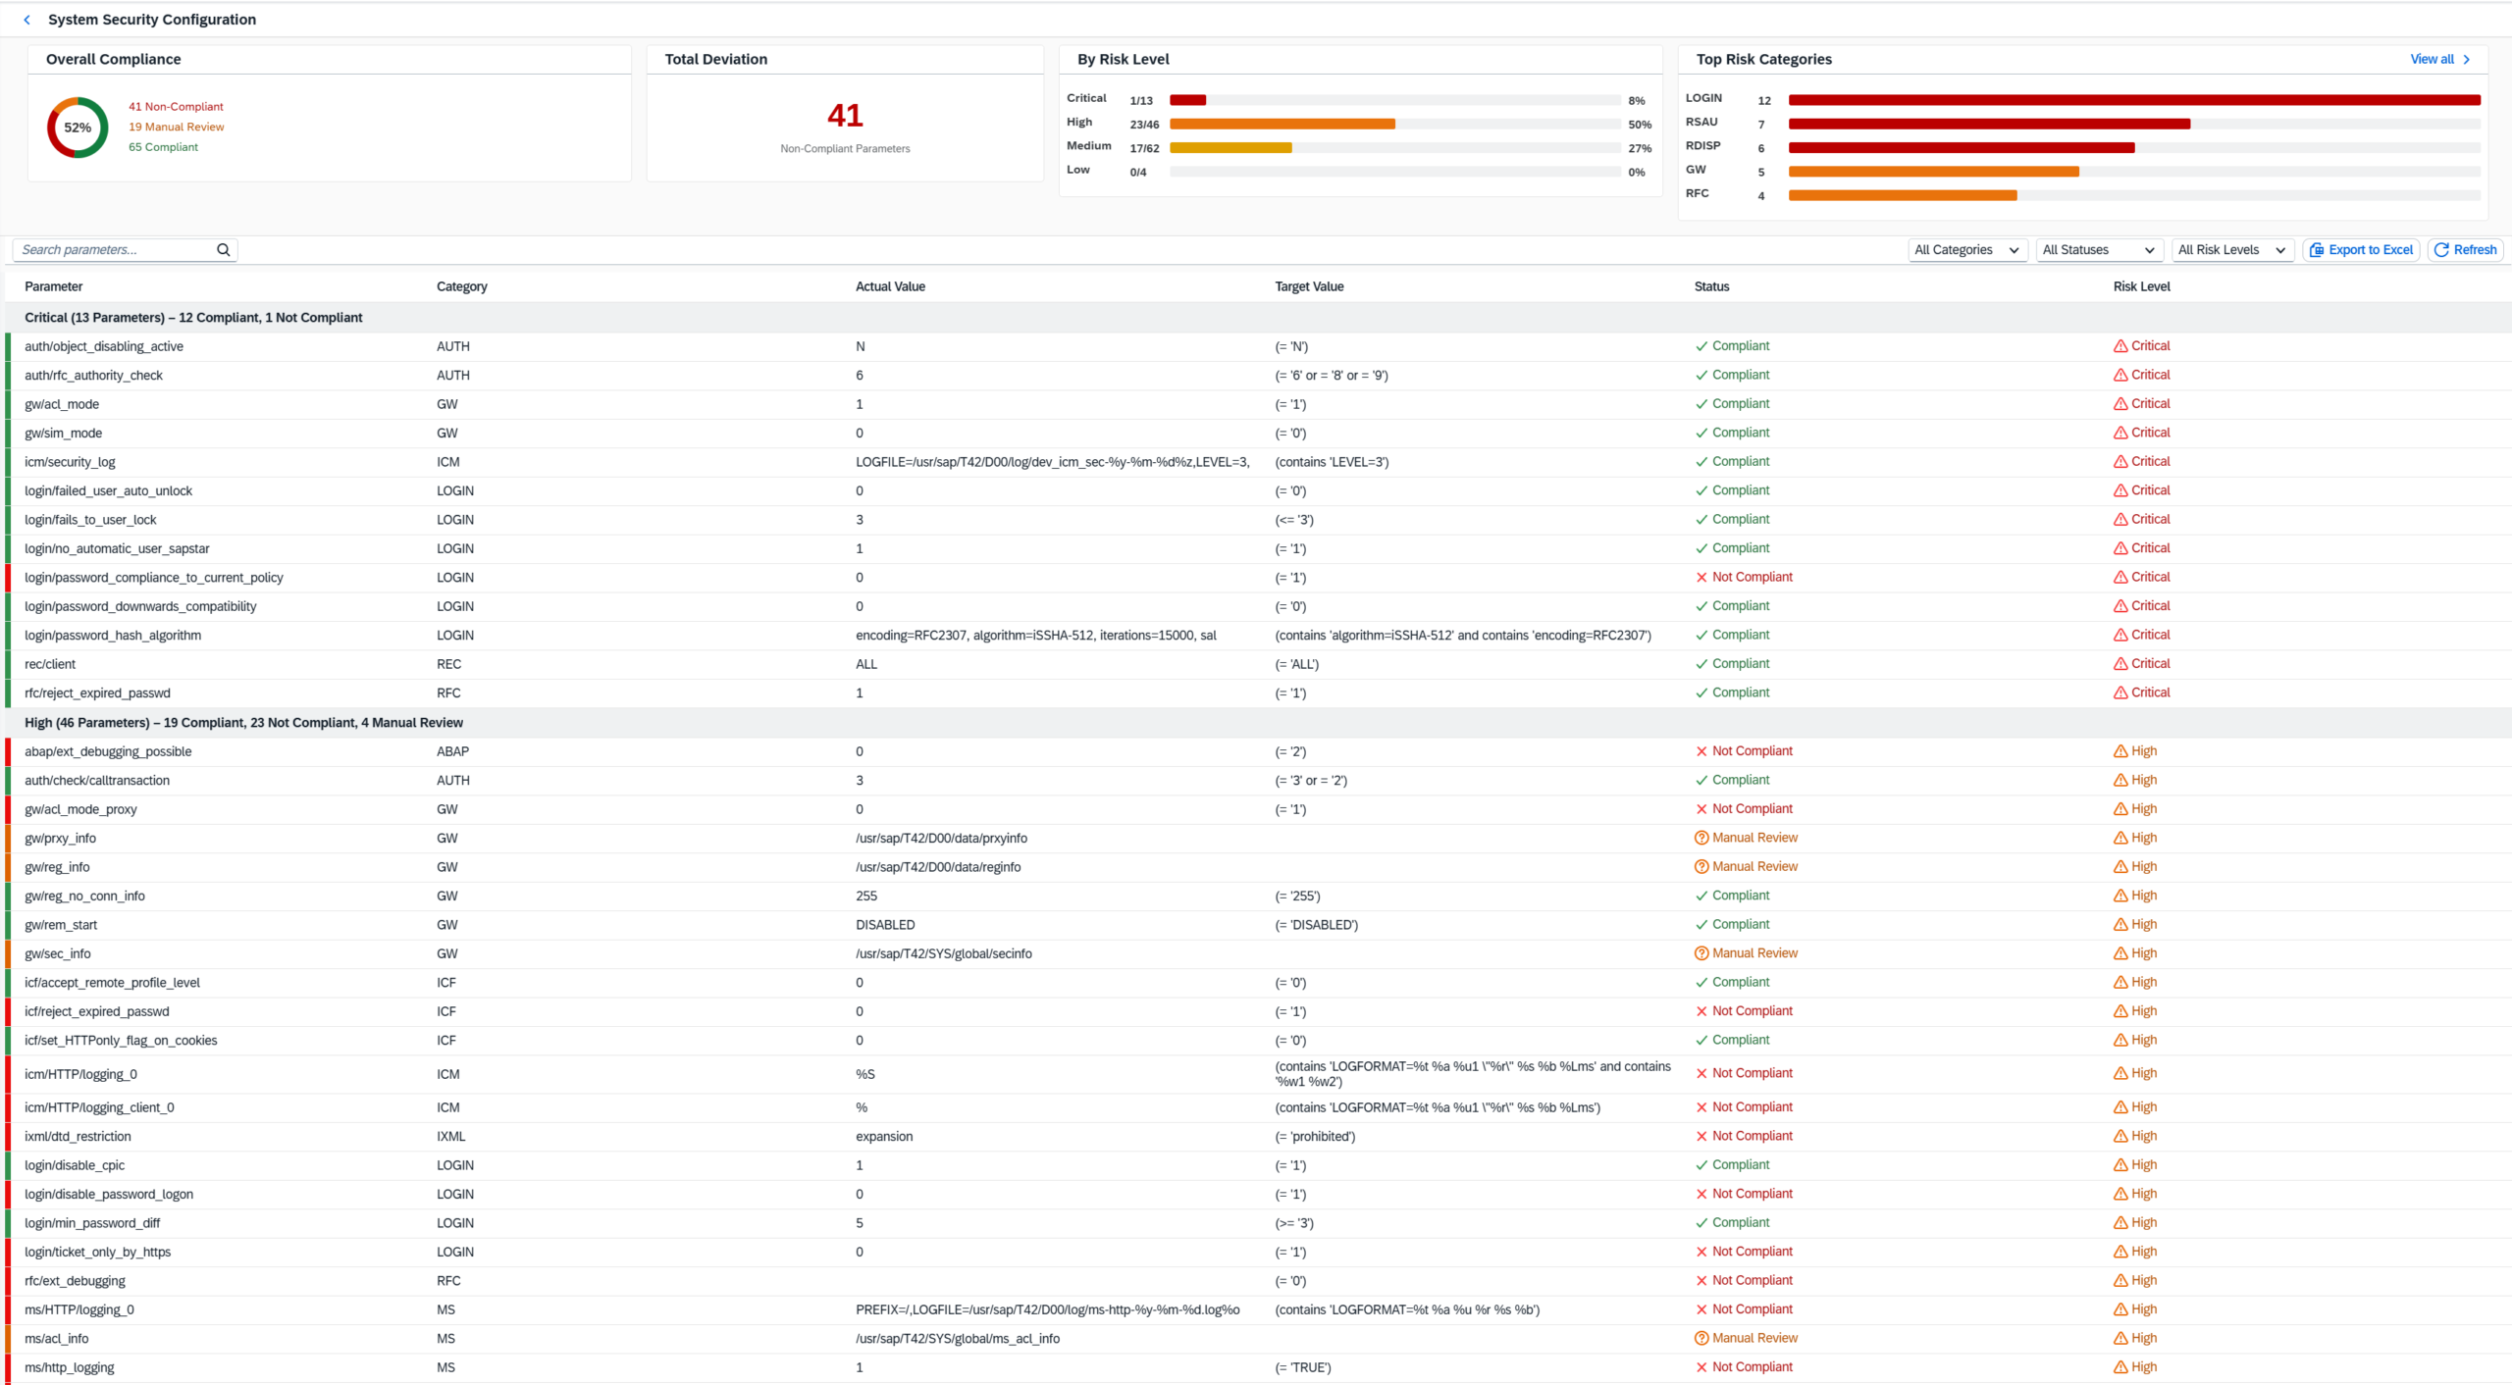Screen dimensions: 2512x1385
Task: Collapse the High (46 Parameters) group header
Action: (243, 723)
